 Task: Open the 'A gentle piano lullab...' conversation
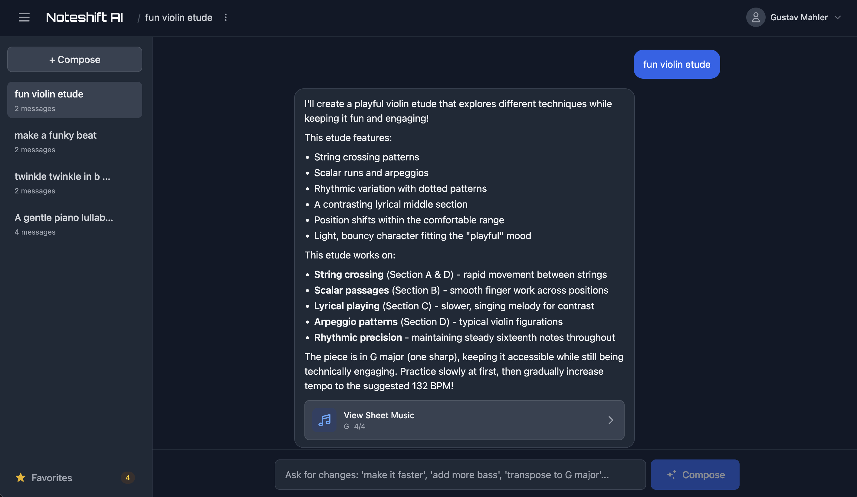(74, 224)
